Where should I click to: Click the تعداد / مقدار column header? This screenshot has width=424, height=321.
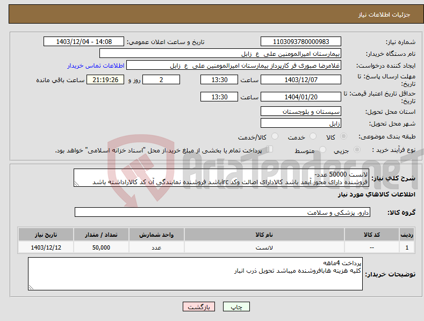[101, 235]
